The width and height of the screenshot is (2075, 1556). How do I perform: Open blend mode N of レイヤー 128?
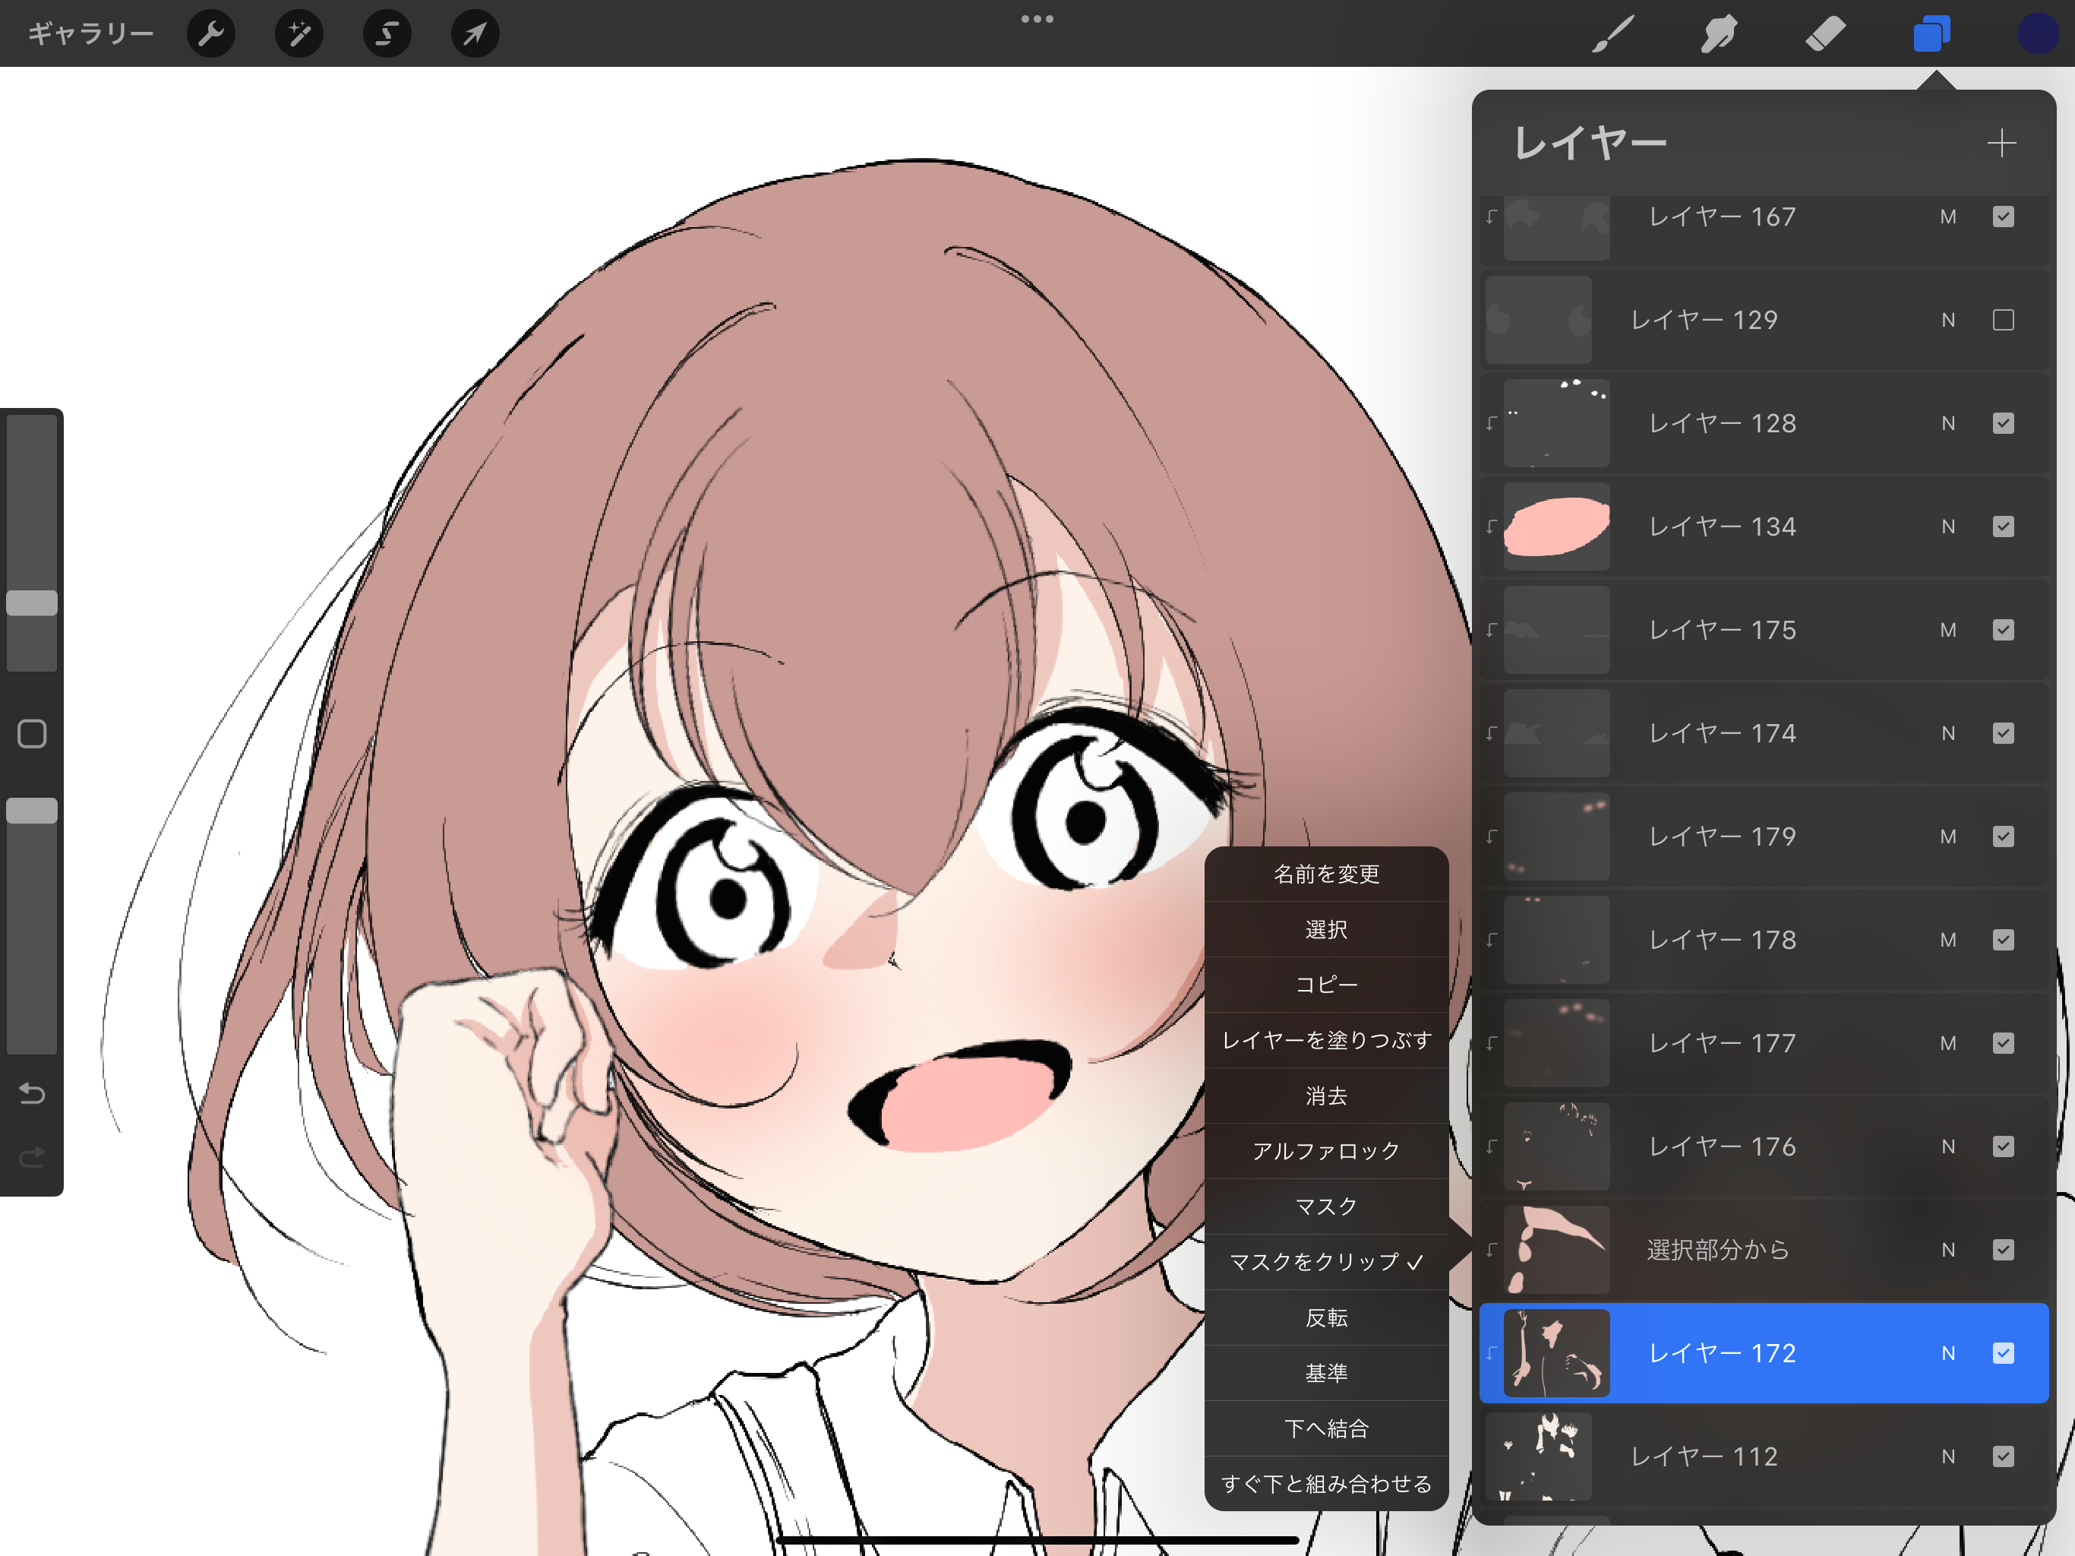tap(1948, 423)
